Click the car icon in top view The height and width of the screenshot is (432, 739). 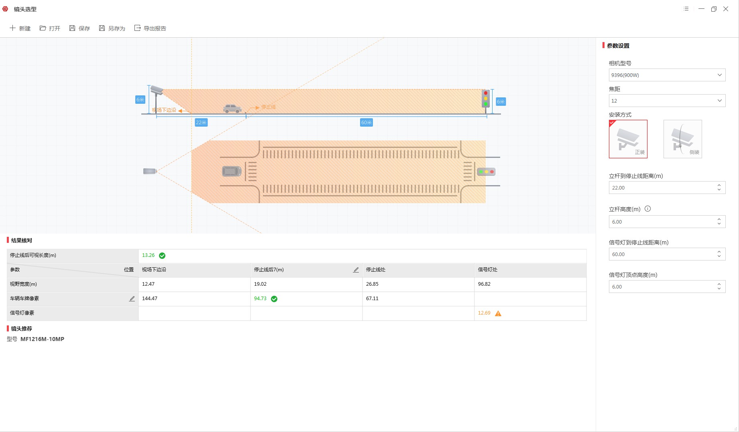tap(232, 172)
